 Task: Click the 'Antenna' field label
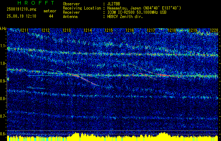click(70, 17)
